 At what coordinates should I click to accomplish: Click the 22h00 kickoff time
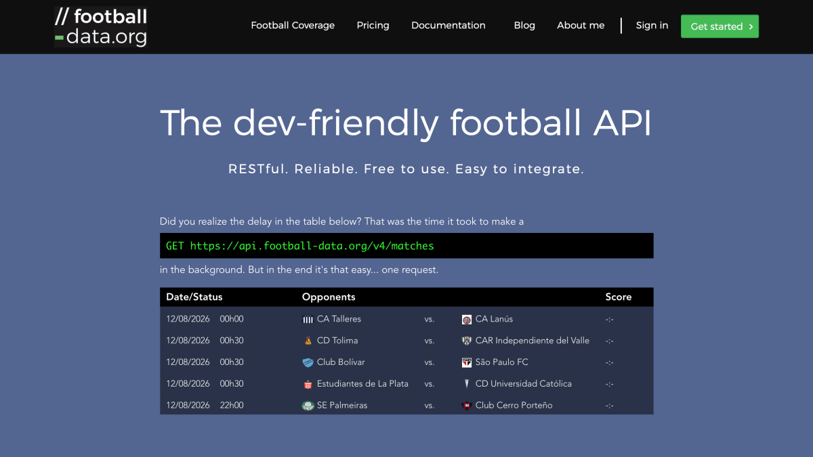pyautogui.click(x=232, y=406)
